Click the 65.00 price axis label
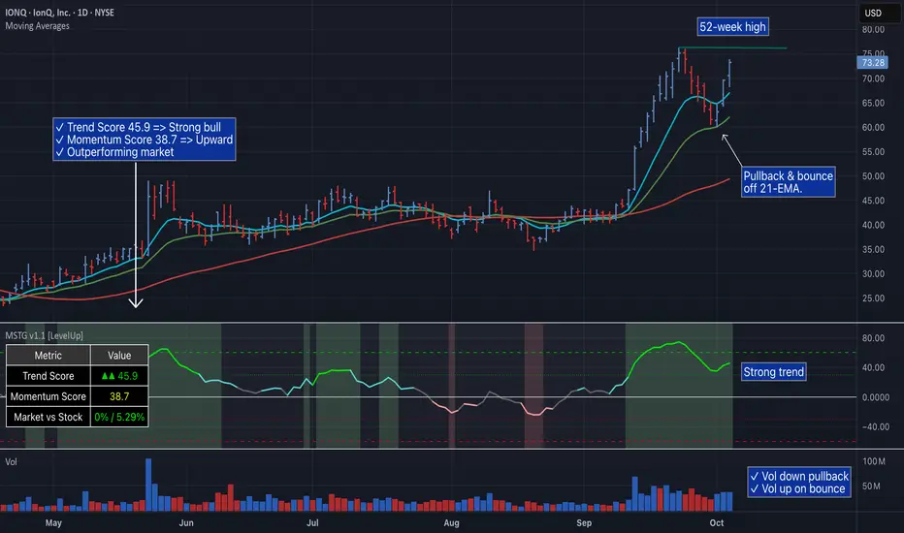This screenshot has width=904, height=533. 873,103
